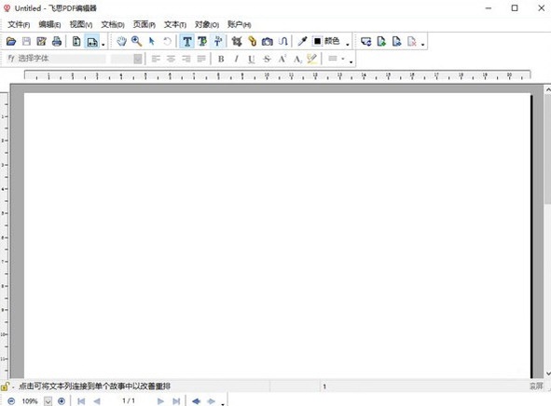Go to the last page
The width and height of the screenshot is (551, 406).
(176, 400)
